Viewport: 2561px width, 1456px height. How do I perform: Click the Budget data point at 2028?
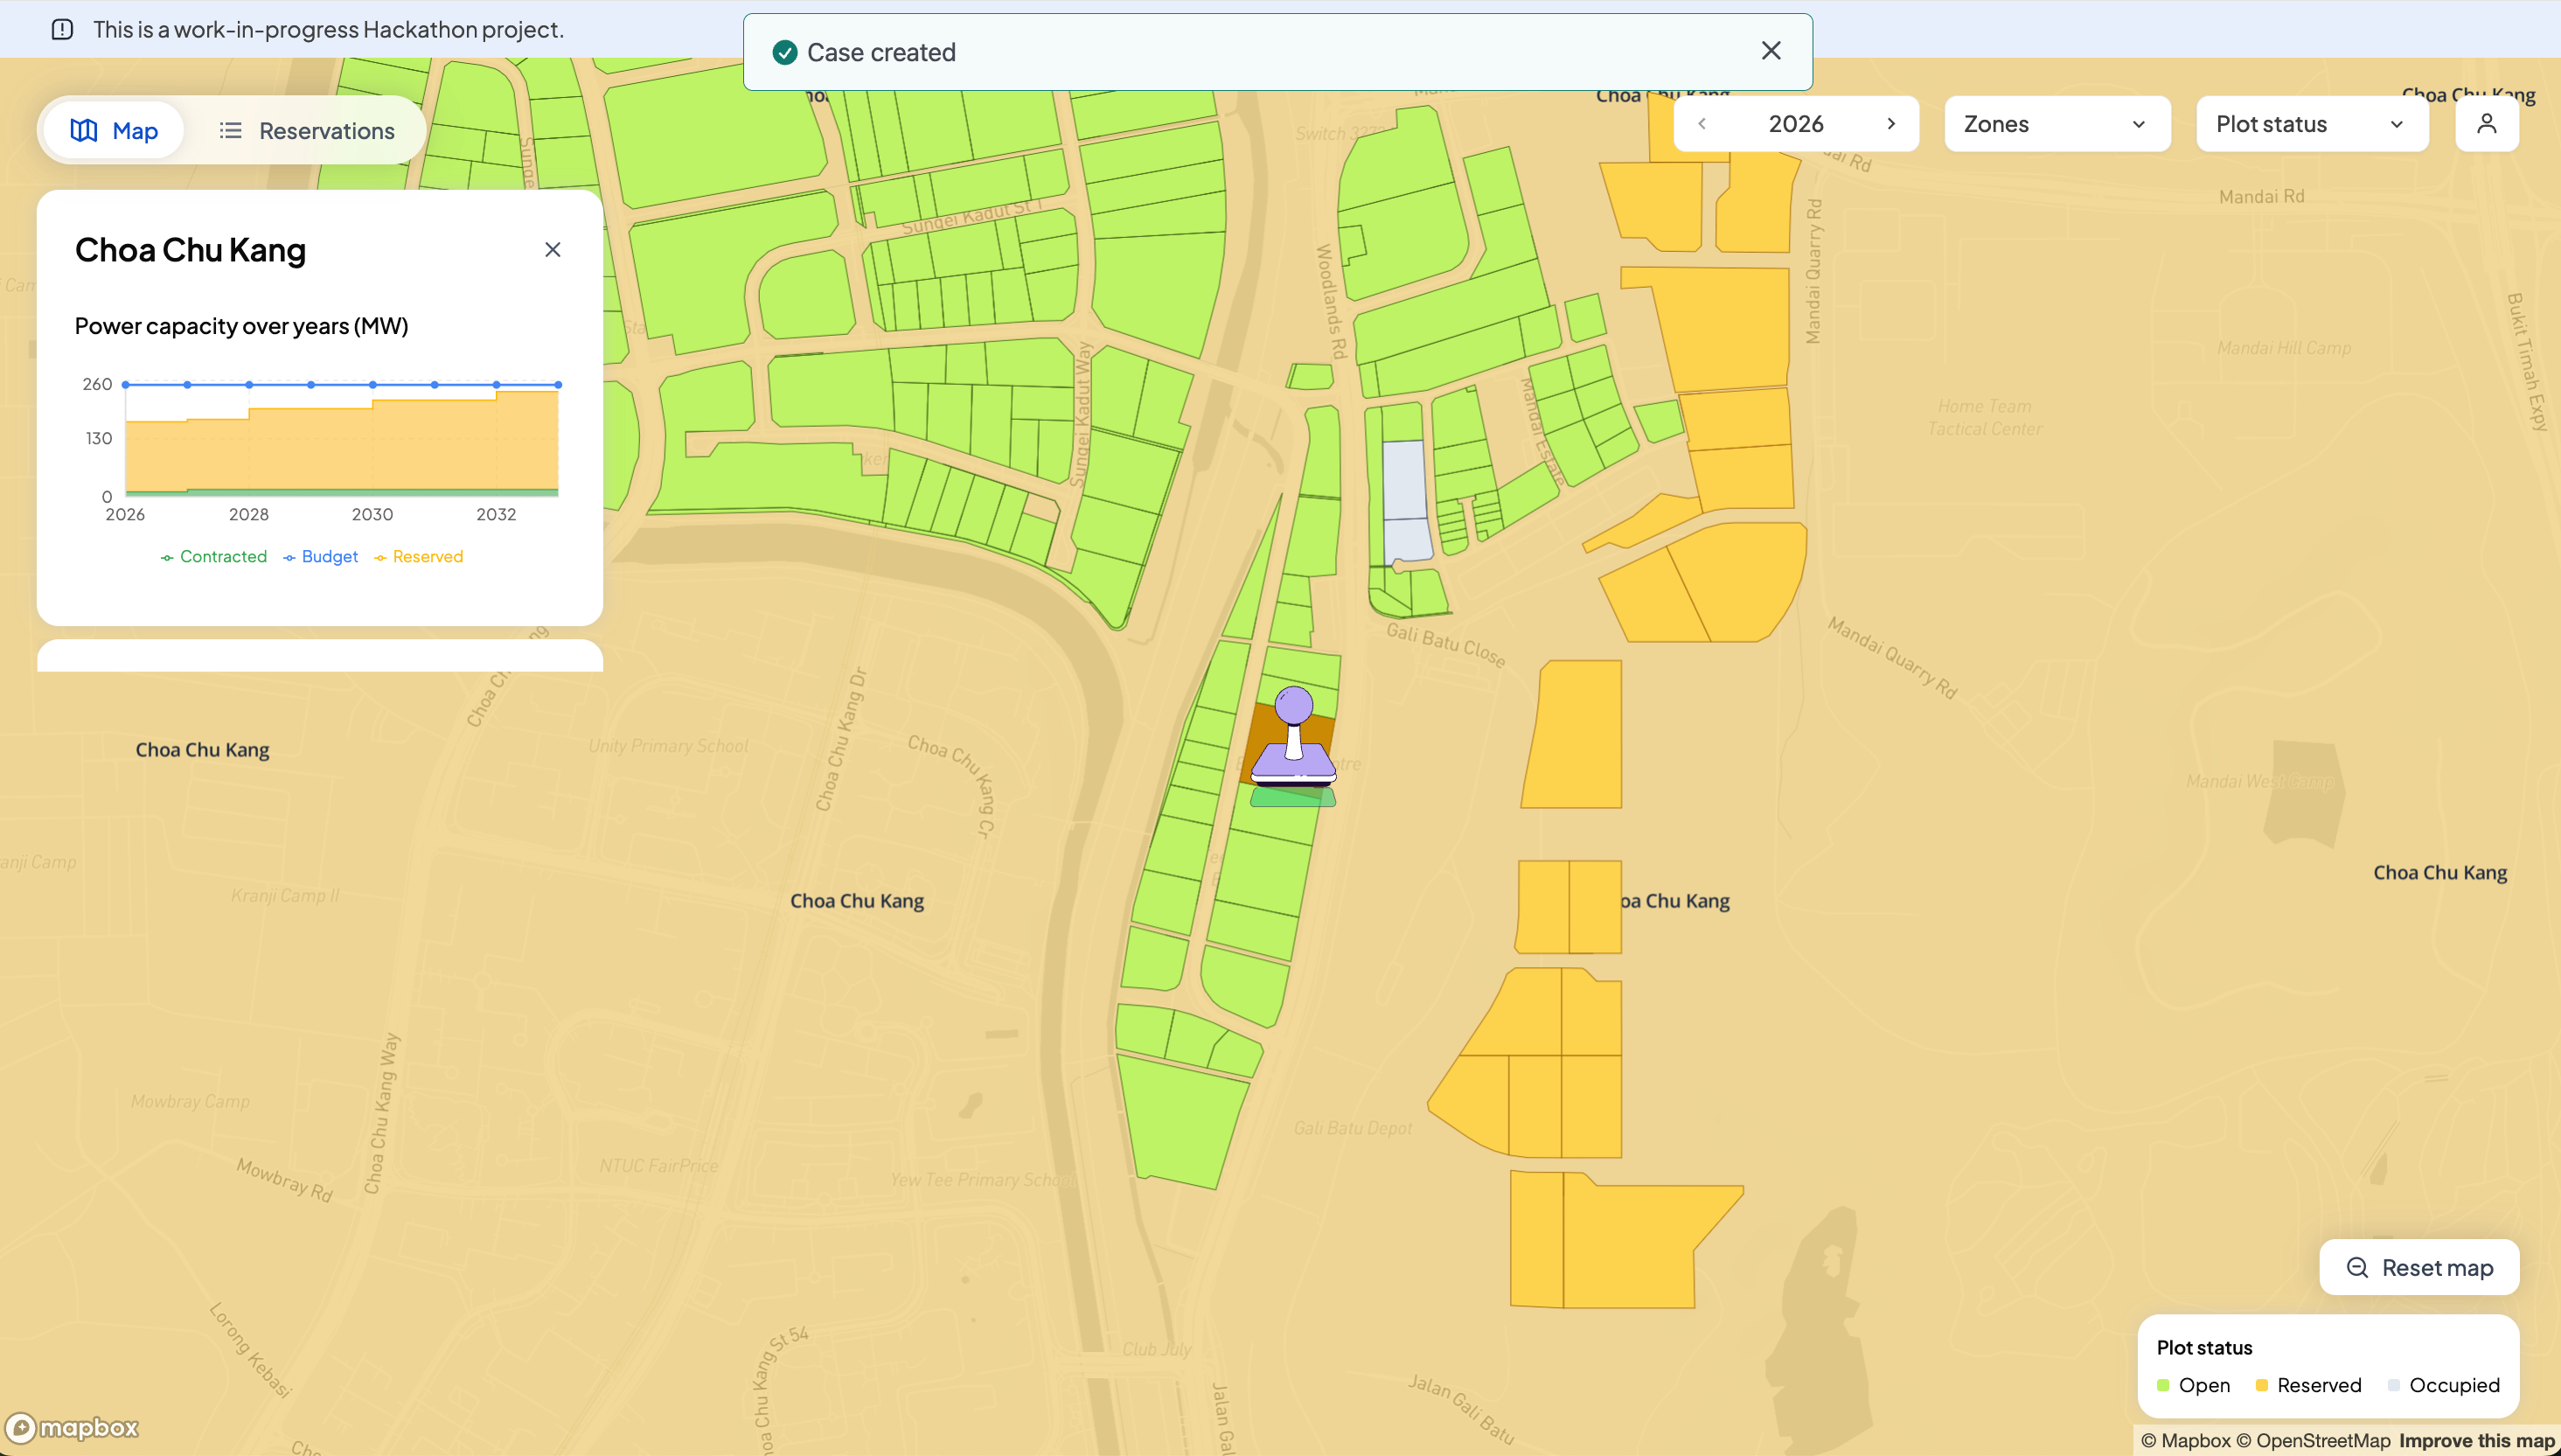tap(249, 384)
